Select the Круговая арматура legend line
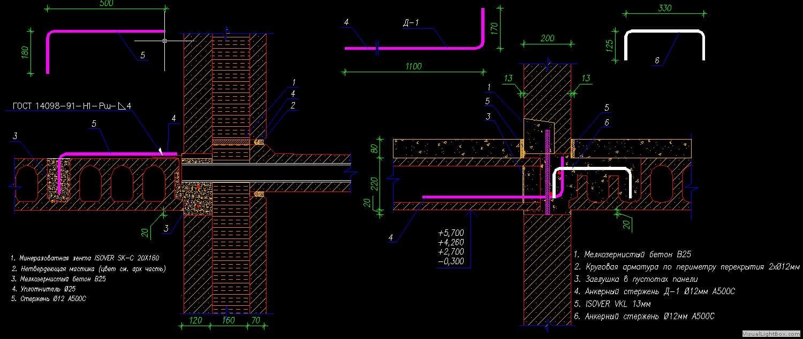Screen dimensions: 803x339 [x=686, y=266]
